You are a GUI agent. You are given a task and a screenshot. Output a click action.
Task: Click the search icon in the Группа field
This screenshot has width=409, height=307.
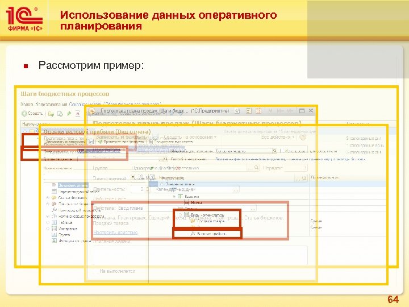click(256, 168)
